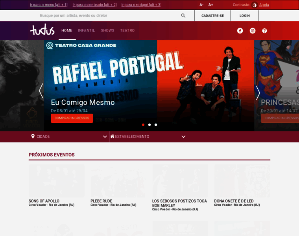Follow 'Ir para o rodapé' skip link

coord(141,5)
